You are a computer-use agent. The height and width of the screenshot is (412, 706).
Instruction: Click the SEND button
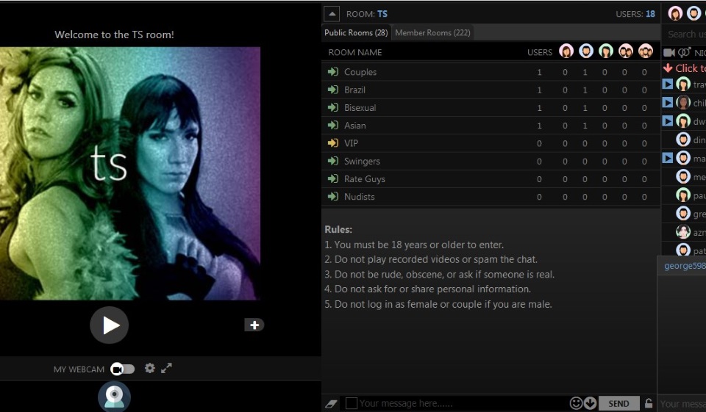pyautogui.click(x=618, y=403)
